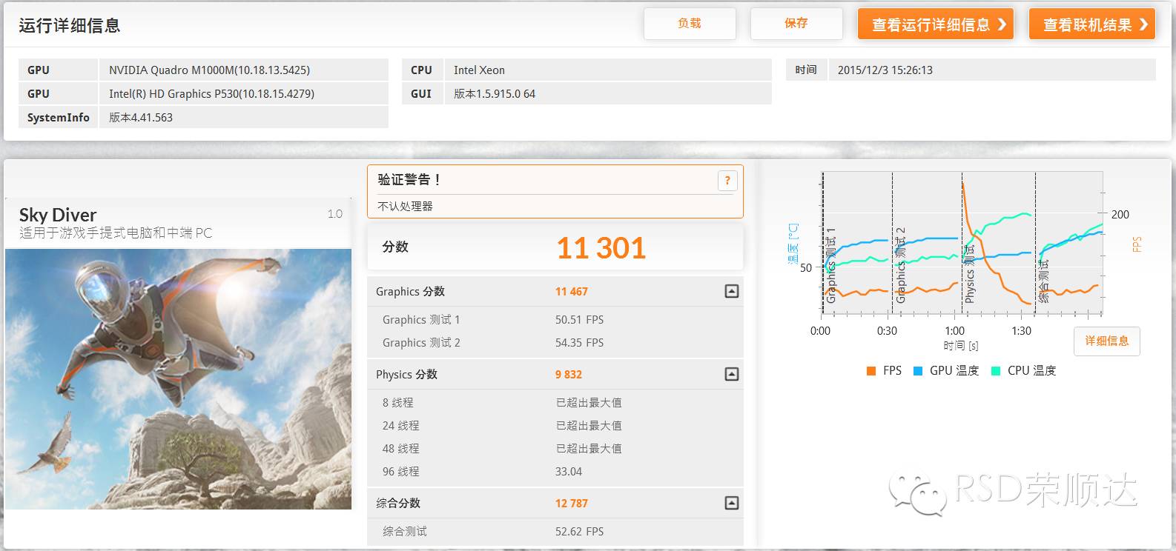Click the 运行详细信息 page heading
This screenshot has height=551, width=1176.
(70, 25)
